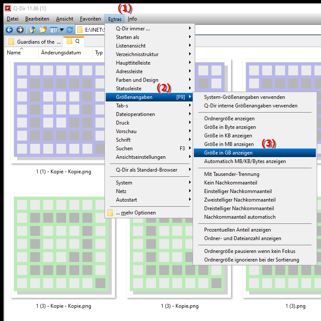Open the Ansichtseinstellungen submenu
The height and width of the screenshot is (321, 321).
click(149, 157)
